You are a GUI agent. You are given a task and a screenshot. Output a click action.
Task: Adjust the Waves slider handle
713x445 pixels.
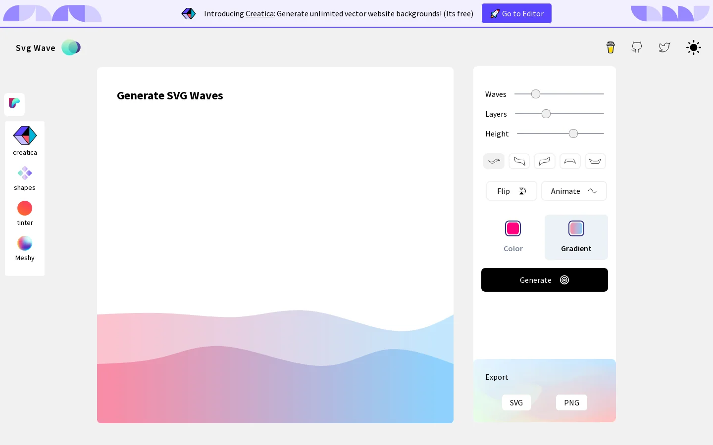(x=536, y=94)
